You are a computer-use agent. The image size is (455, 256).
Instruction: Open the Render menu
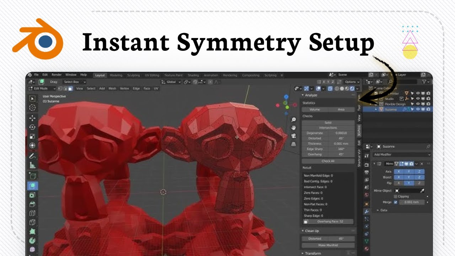coord(57,75)
